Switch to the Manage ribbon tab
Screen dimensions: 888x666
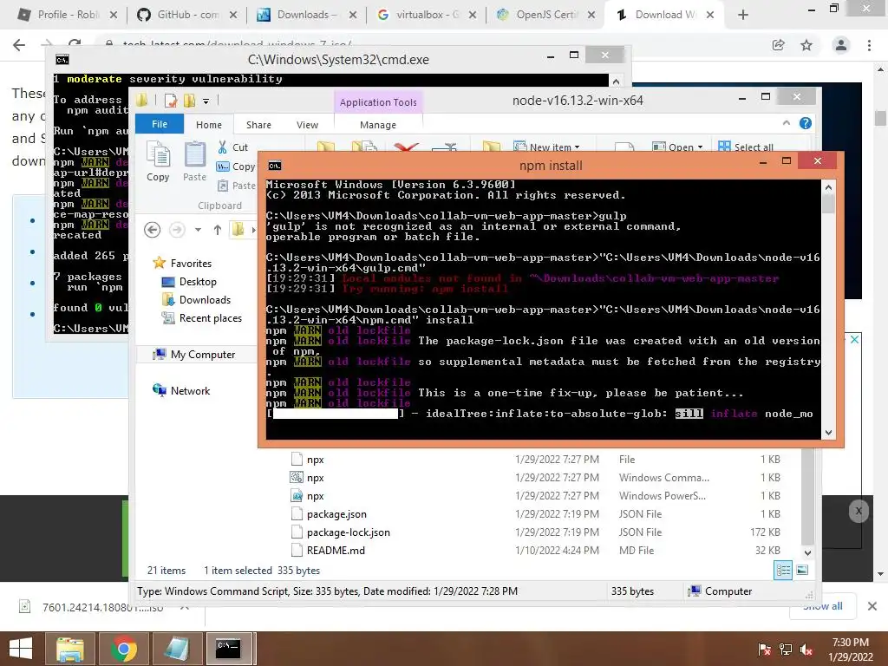[x=378, y=125]
